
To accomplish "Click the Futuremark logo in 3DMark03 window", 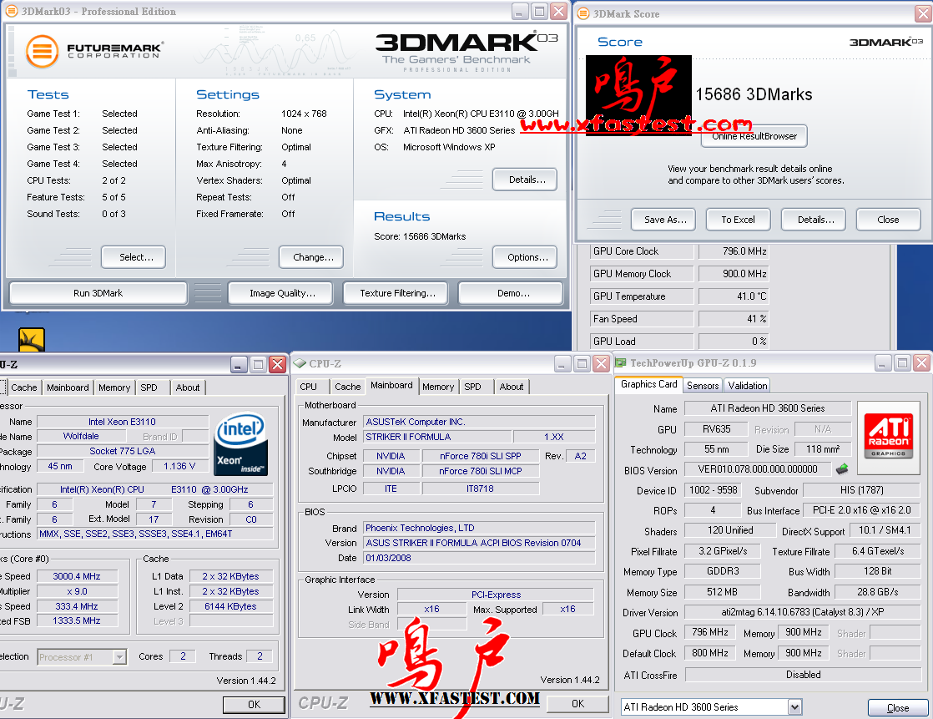I will 94,51.
